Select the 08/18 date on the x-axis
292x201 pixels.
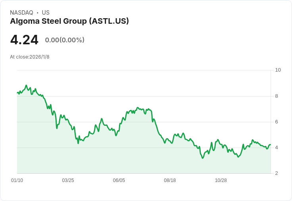click(170, 180)
